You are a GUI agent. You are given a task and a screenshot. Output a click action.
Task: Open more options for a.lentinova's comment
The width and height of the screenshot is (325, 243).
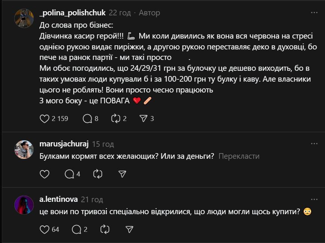tap(314, 199)
